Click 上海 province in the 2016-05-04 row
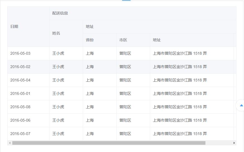This screenshot has height=152, width=244. tap(90, 80)
